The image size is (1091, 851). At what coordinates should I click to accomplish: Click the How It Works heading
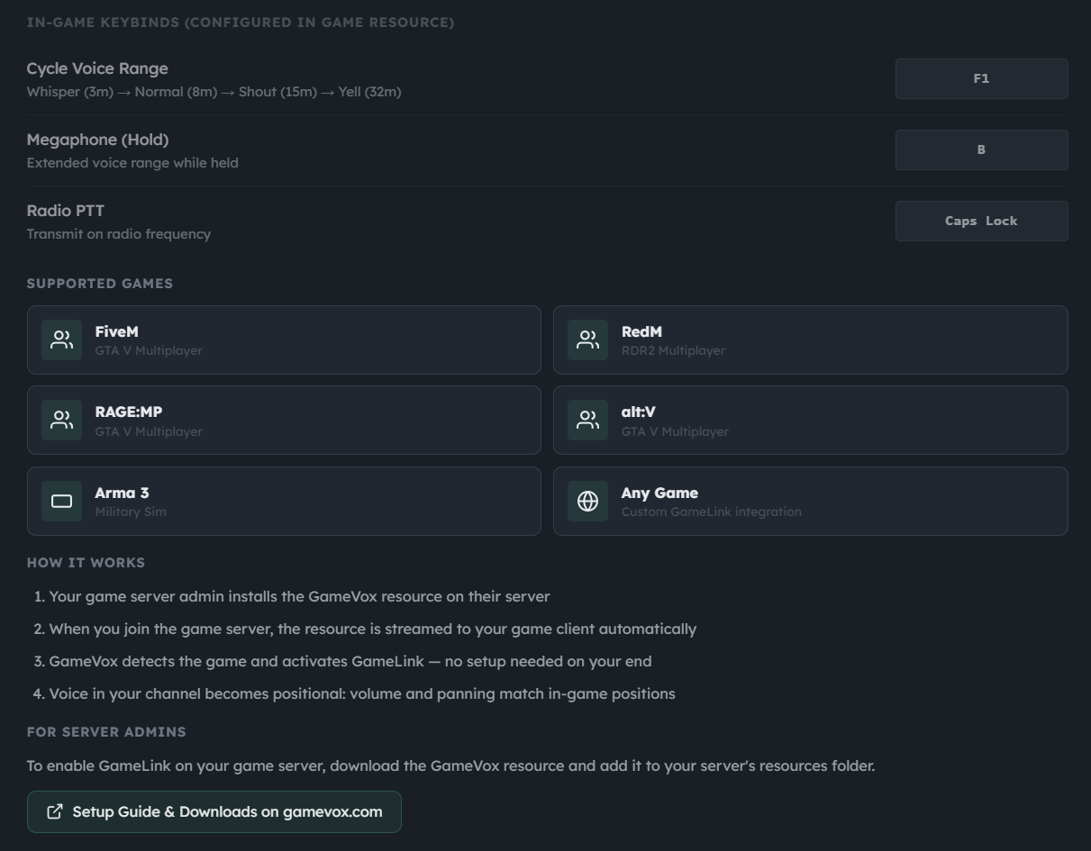click(86, 563)
